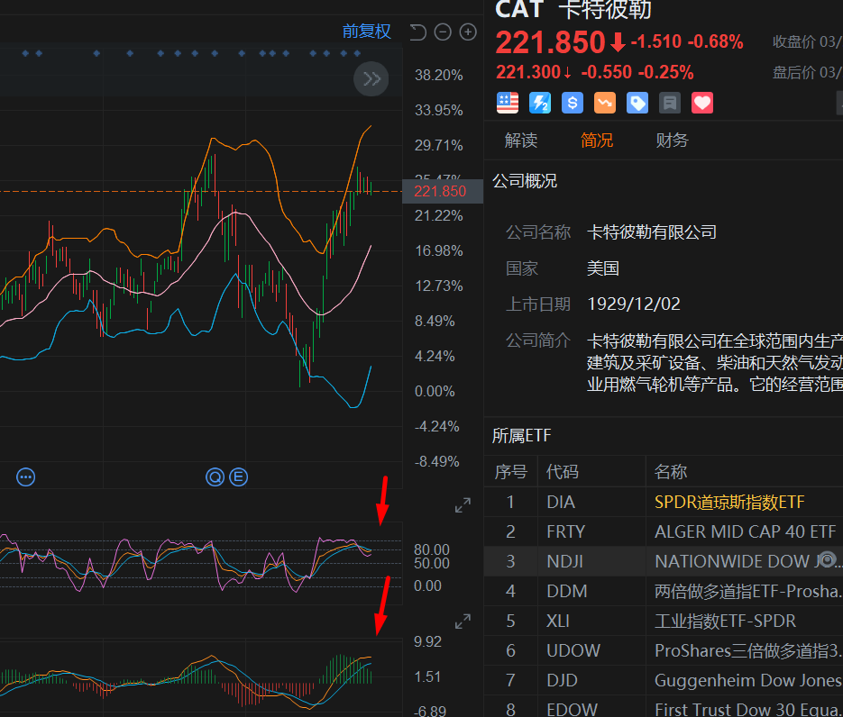Viewport: 843px width, 717px height.
Task: Switch to the 解读 tab
Action: [521, 141]
